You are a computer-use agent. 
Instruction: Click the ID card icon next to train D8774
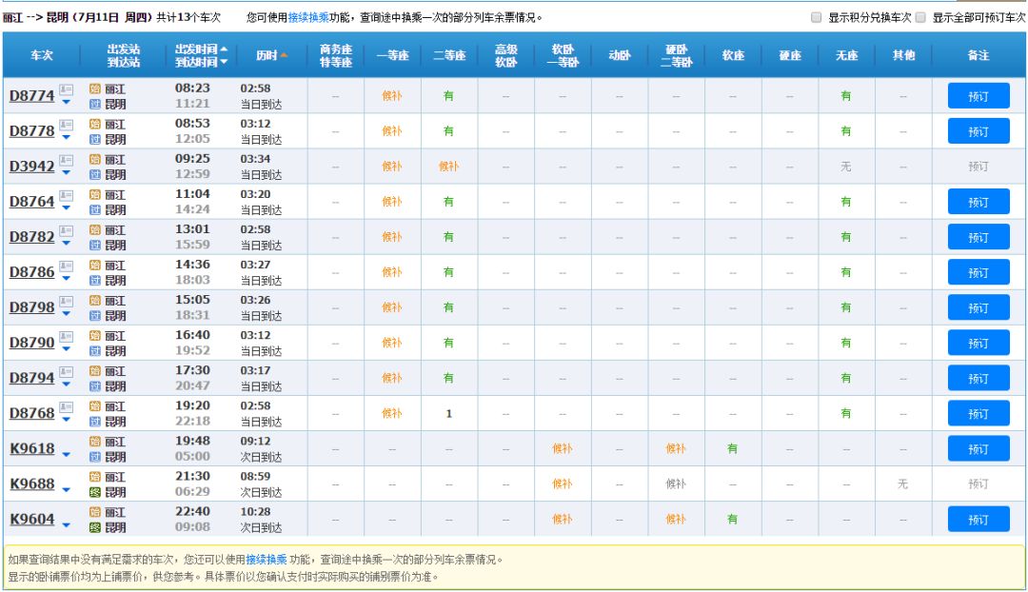tap(65, 89)
